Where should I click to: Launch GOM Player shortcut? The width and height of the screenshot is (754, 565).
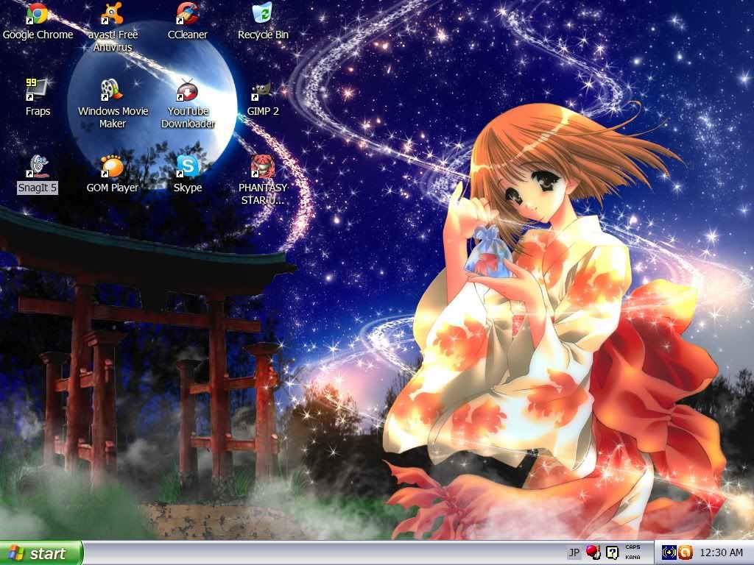pyautogui.click(x=113, y=174)
